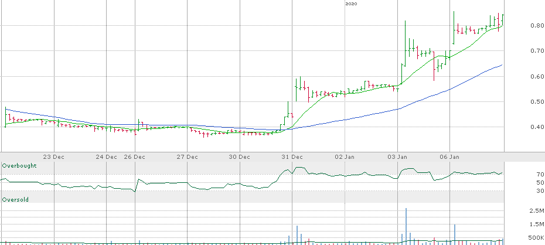Image resolution: width=545 pixels, height=245 pixels.
Task: Click the 2.5M volume axis label
Action: pyautogui.click(x=537, y=211)
